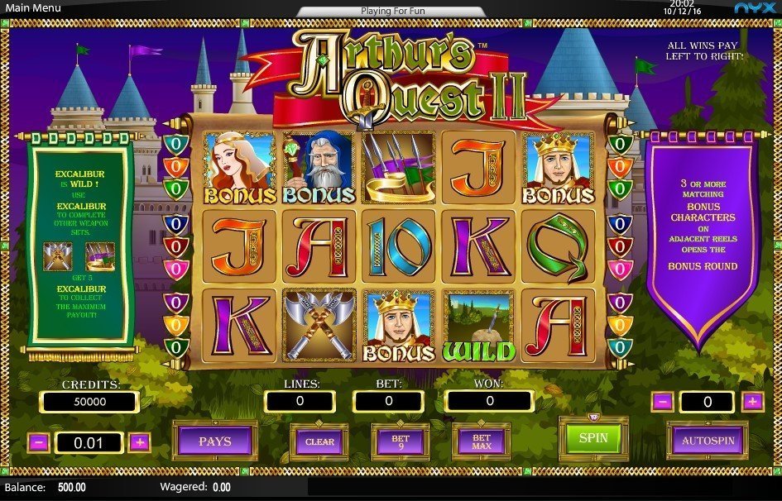
Task: Click the CLEAR bet button
Action: pyautogui.click(x=319, y=441)
